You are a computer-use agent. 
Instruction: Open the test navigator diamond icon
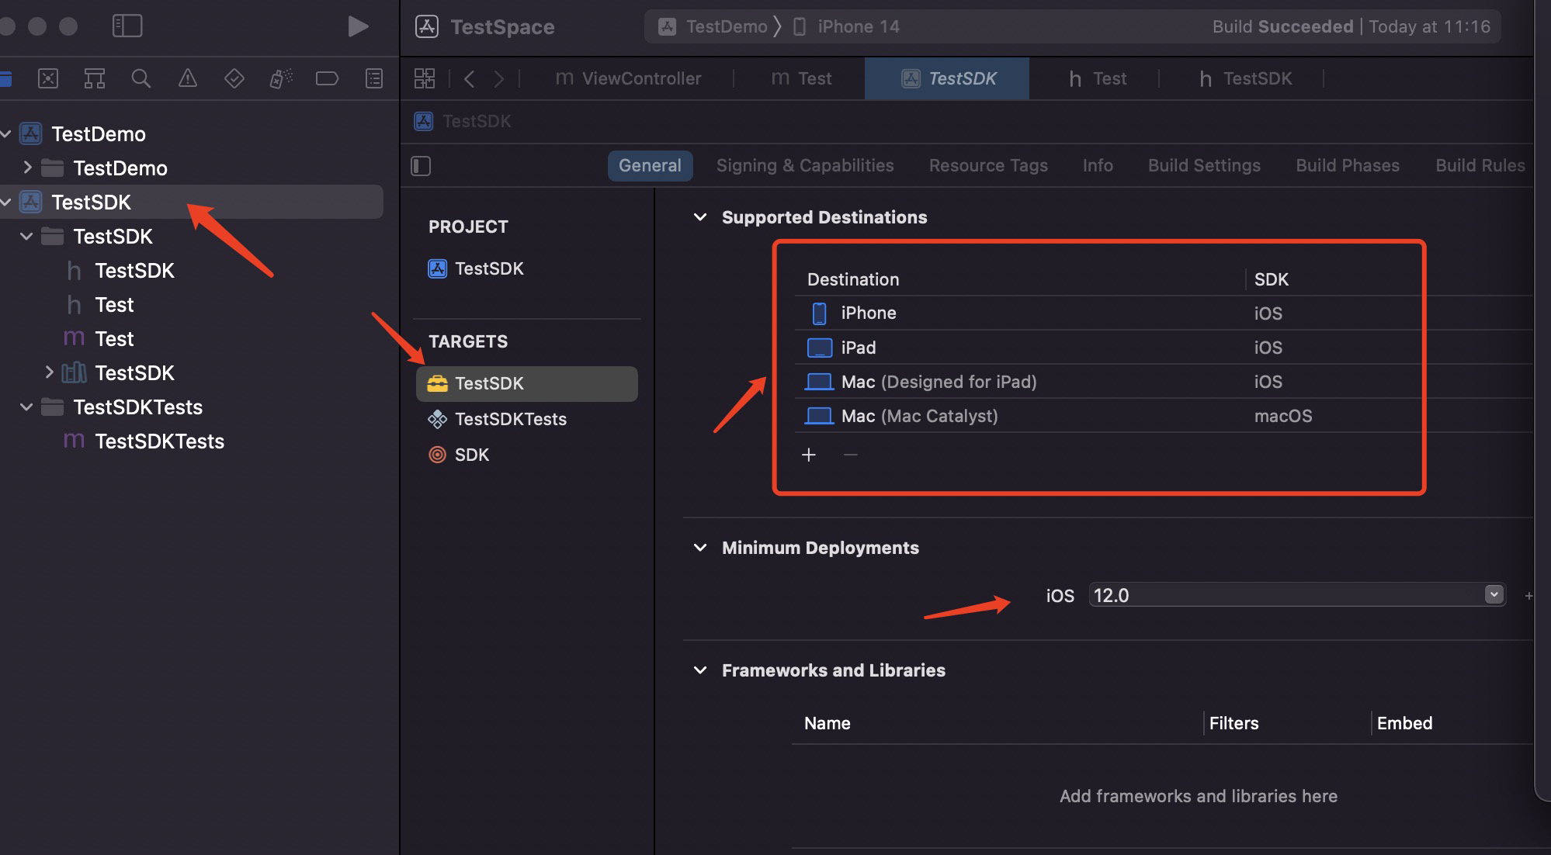[234, 78]
